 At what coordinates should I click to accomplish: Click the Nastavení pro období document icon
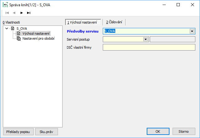click(19, 38)
